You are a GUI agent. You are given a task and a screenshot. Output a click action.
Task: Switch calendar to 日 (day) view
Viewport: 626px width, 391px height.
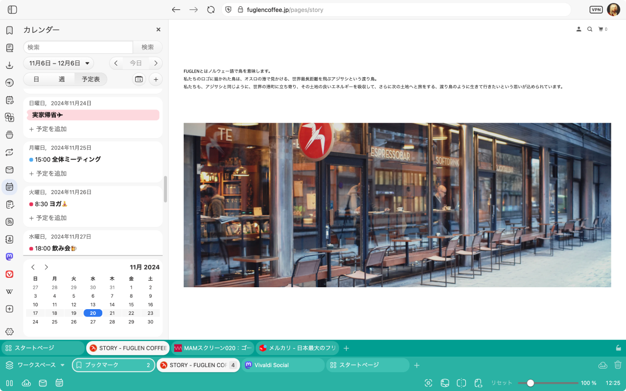[x=36, y=79]
